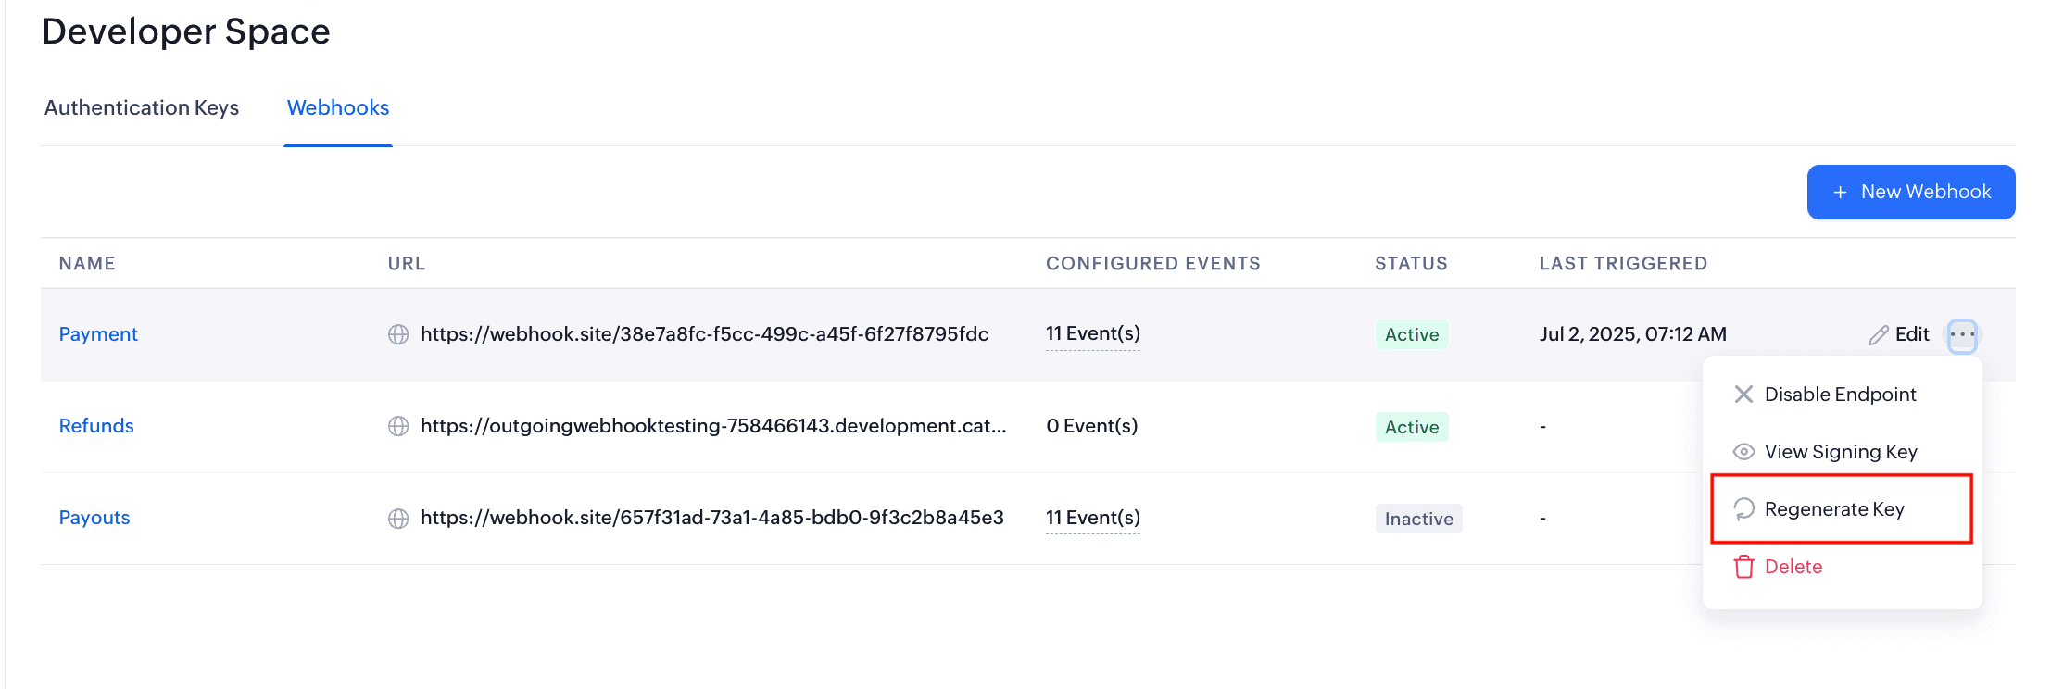Switch to the Authentication Keys tab
Viewport: 2051px width, 689px height.
pos(142,108)
